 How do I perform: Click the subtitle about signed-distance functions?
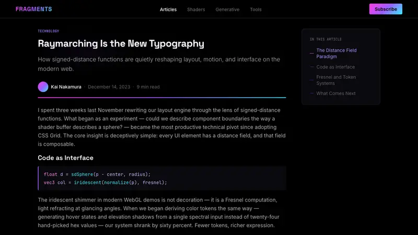pos(159,64)
